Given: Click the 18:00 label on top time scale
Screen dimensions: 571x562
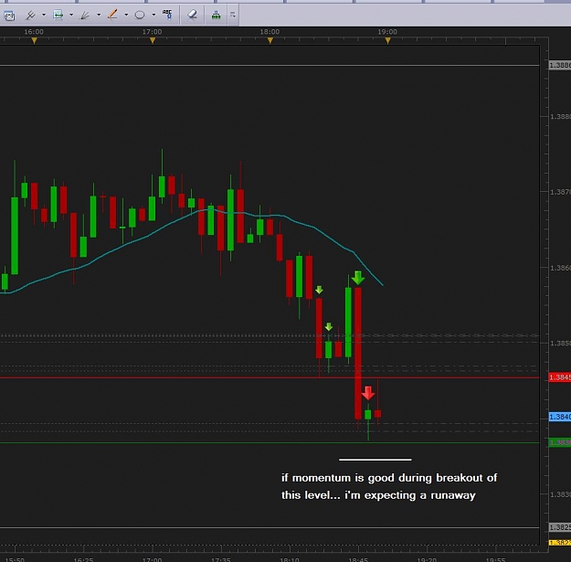Looking at the screenshot, I should 270,32.
